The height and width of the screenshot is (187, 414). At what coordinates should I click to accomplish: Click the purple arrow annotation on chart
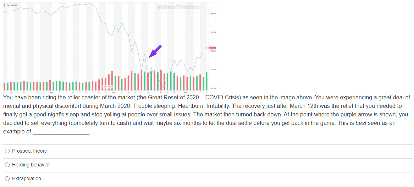tap(155, 51)
